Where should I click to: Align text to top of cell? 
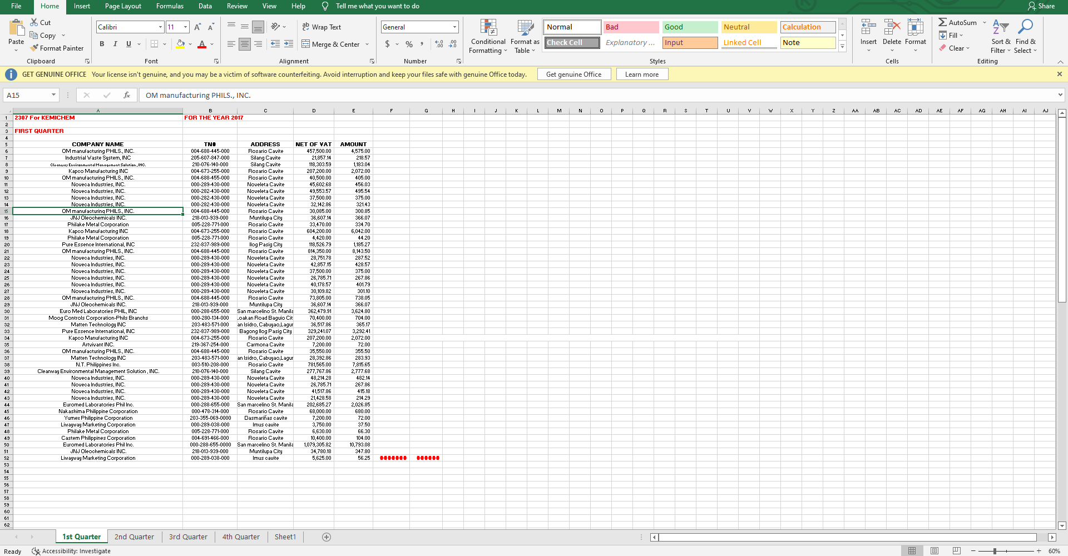[231, 27]
